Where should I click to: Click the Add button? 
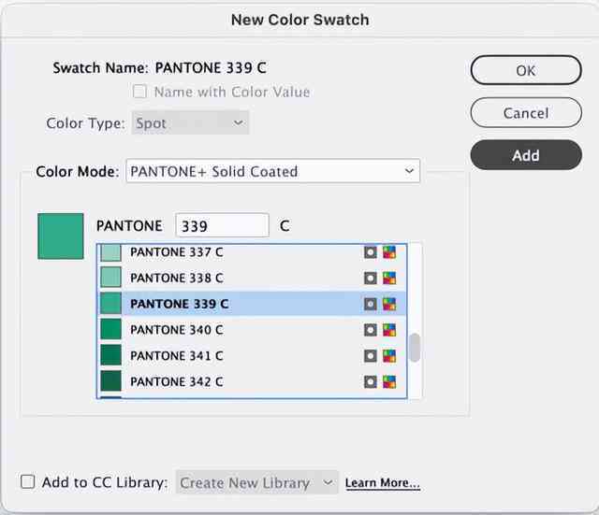(526, 155)
